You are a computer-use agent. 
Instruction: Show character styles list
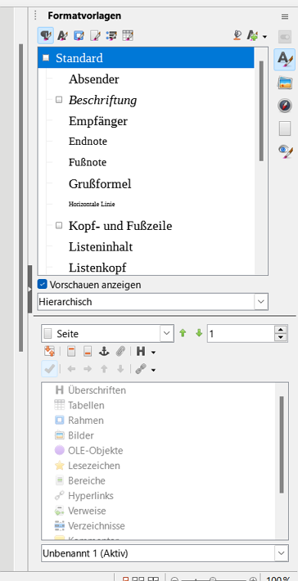62,35
